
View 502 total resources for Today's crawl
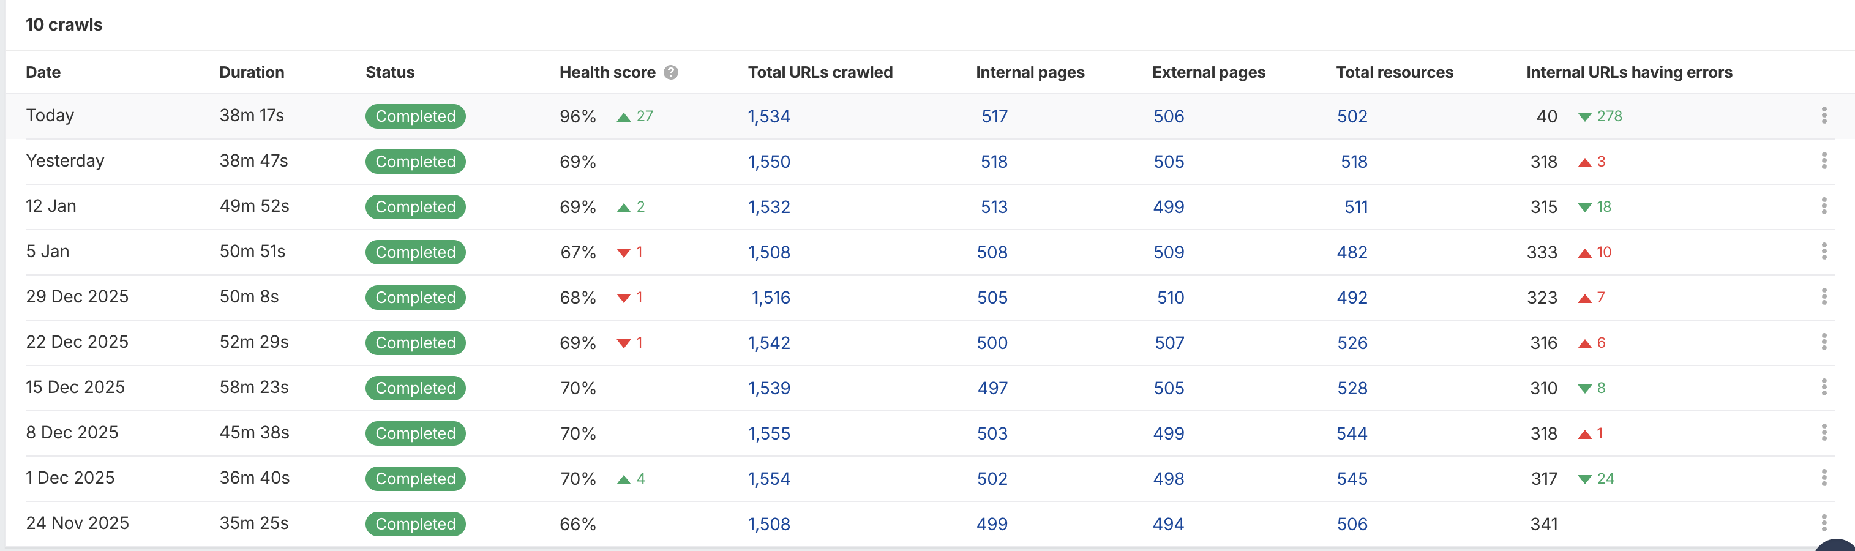(x=1352, y=116)
